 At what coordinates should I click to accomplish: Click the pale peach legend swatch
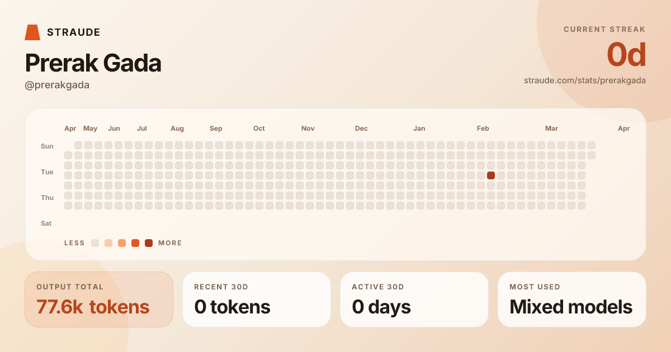(108, 243)
